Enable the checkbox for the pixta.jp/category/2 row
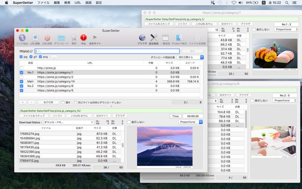Screen dimensions: 302x189 [x=22, y=77]
